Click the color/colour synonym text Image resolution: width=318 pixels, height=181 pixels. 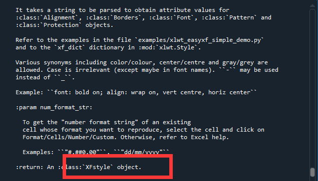tap(131, 62)
